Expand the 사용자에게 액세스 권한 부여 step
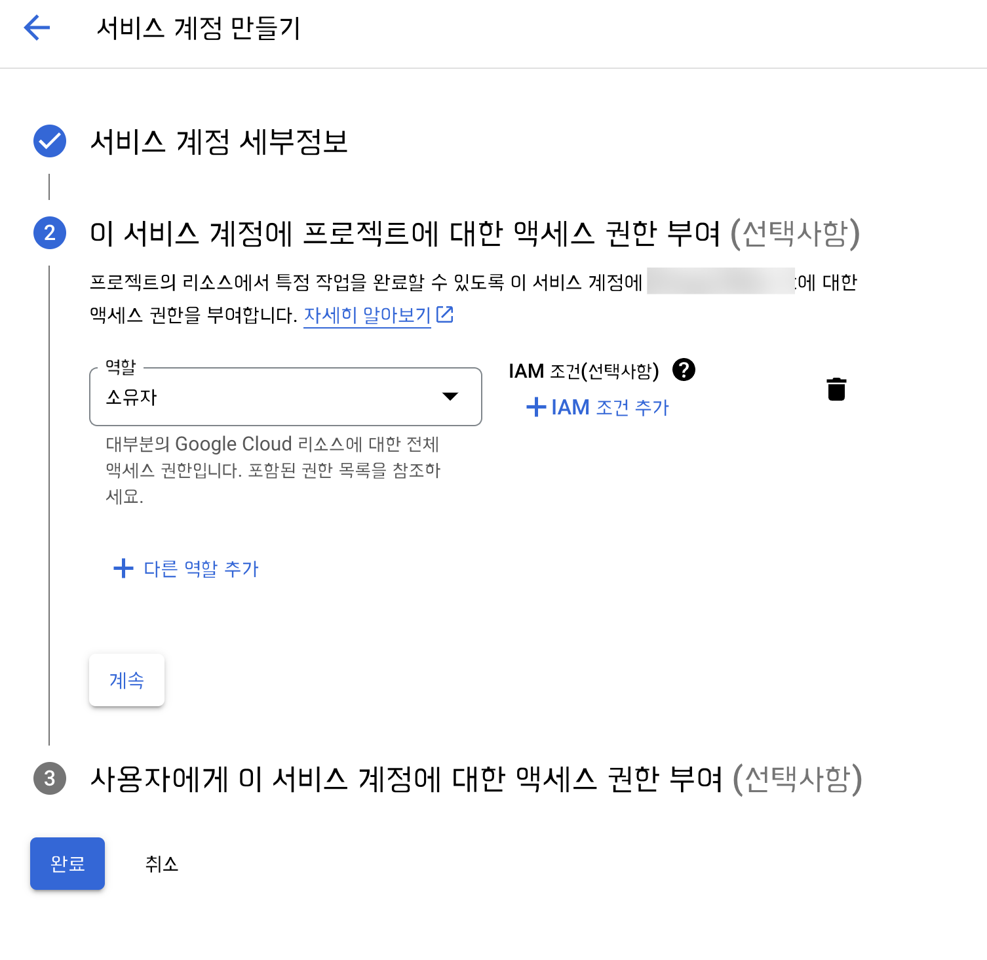987x960 pixels. pos(475,779)
